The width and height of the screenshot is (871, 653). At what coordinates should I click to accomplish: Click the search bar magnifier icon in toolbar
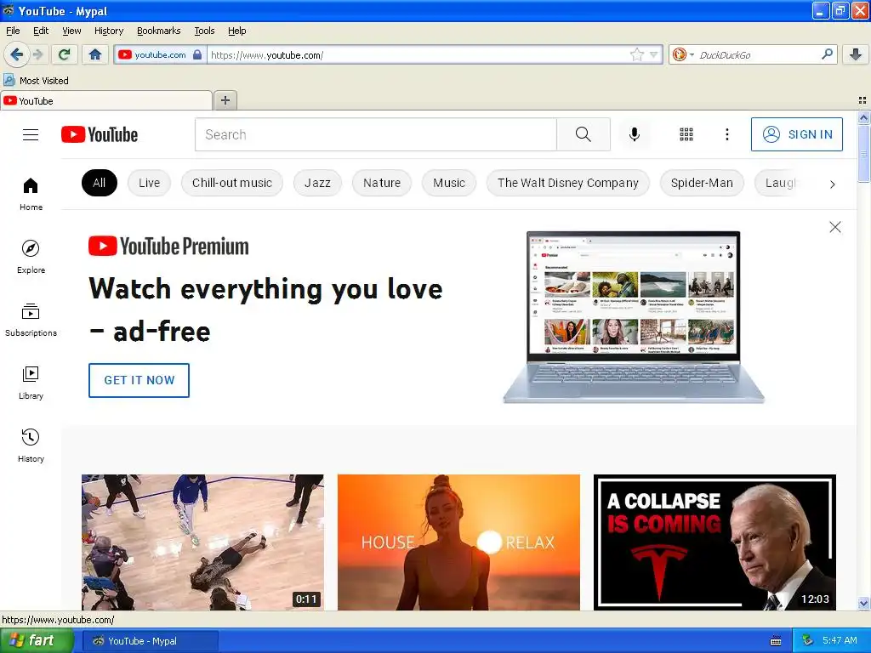[827, 54]
